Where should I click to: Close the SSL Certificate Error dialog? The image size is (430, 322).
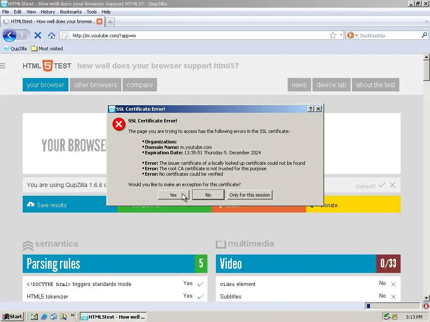point(318,109)
